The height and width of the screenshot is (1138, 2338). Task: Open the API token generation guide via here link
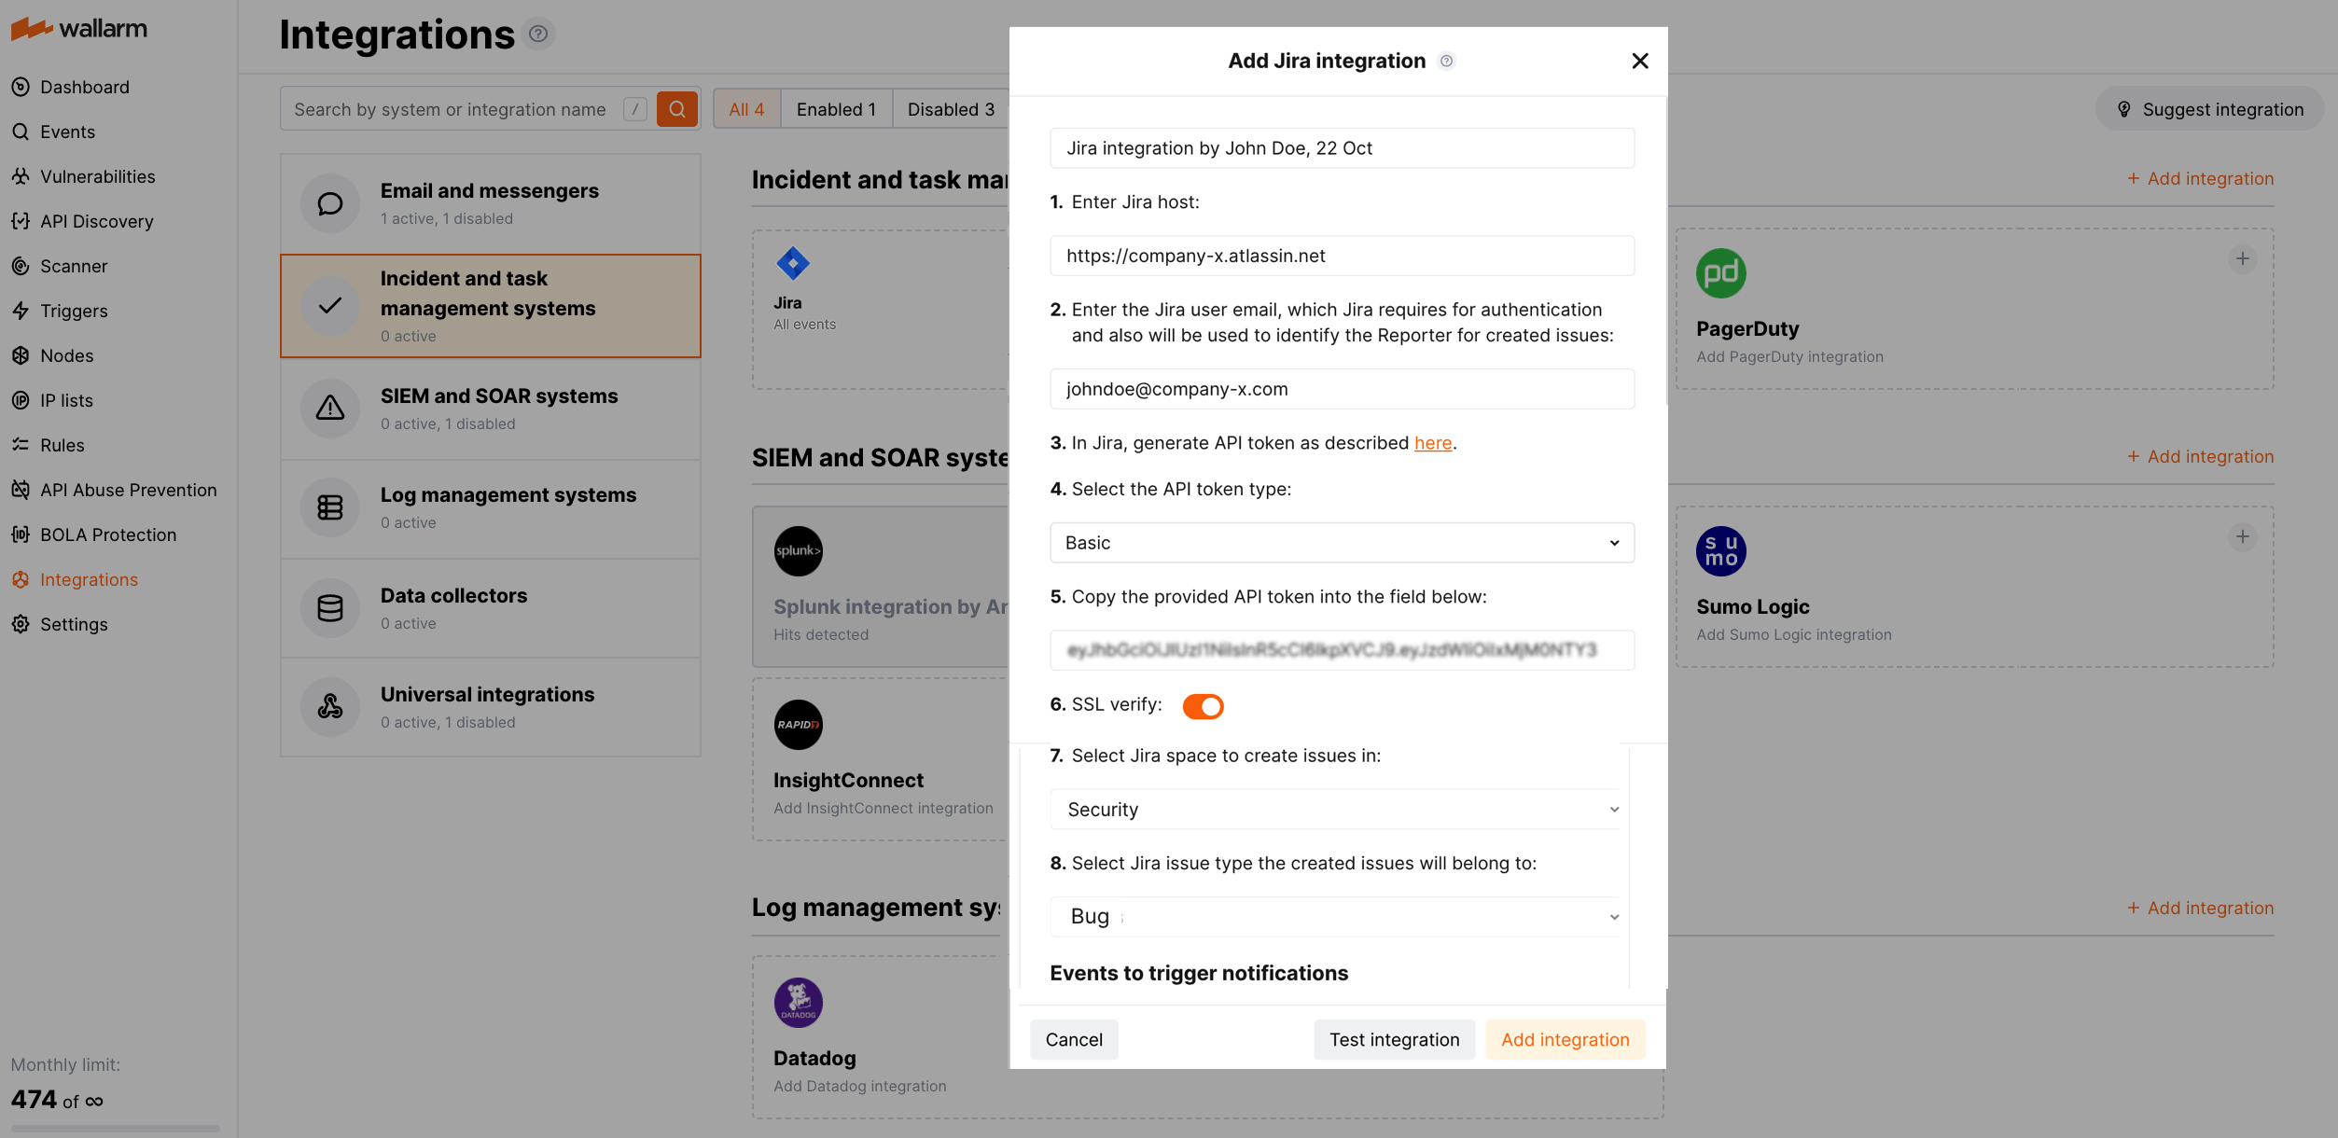pyautogui.click(x=1433, y=442)
